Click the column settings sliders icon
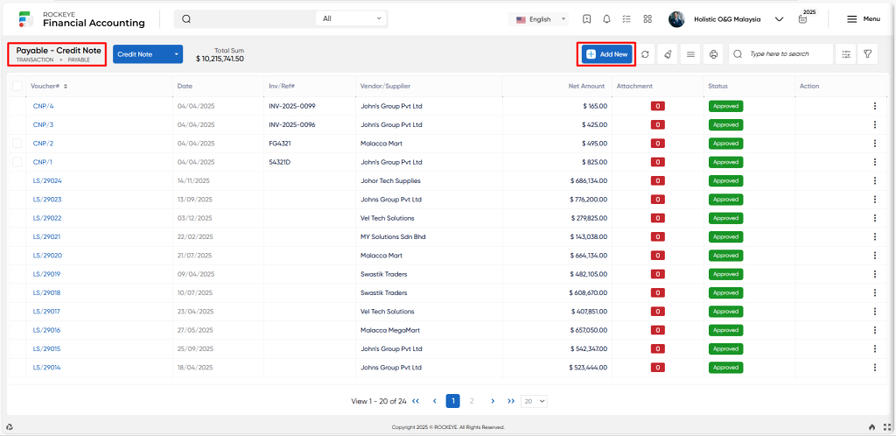This screenshot has height=436, width=896. (846, 54)
